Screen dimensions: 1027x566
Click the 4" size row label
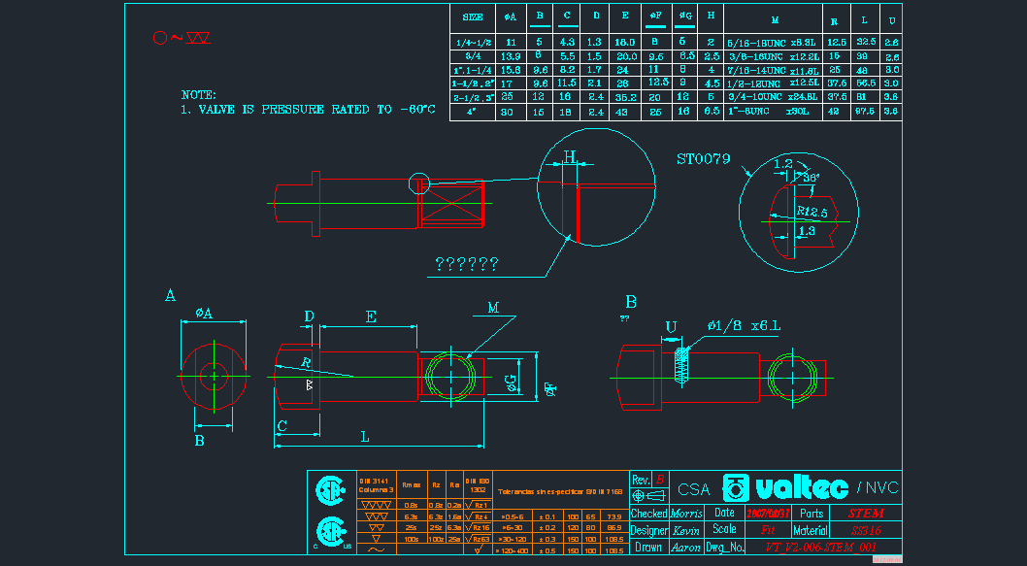473,112
